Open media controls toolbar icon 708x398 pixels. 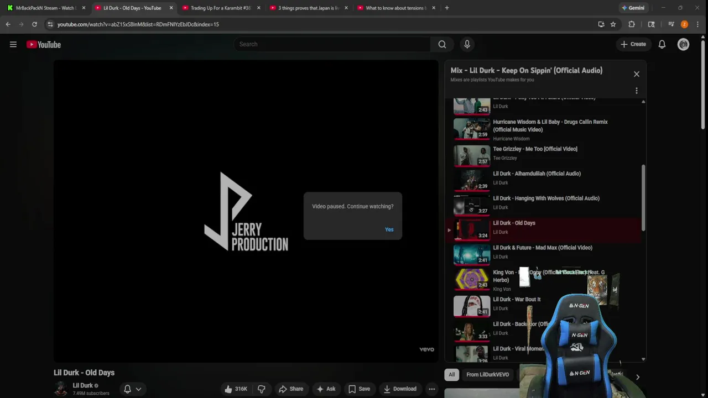[671, 24]
